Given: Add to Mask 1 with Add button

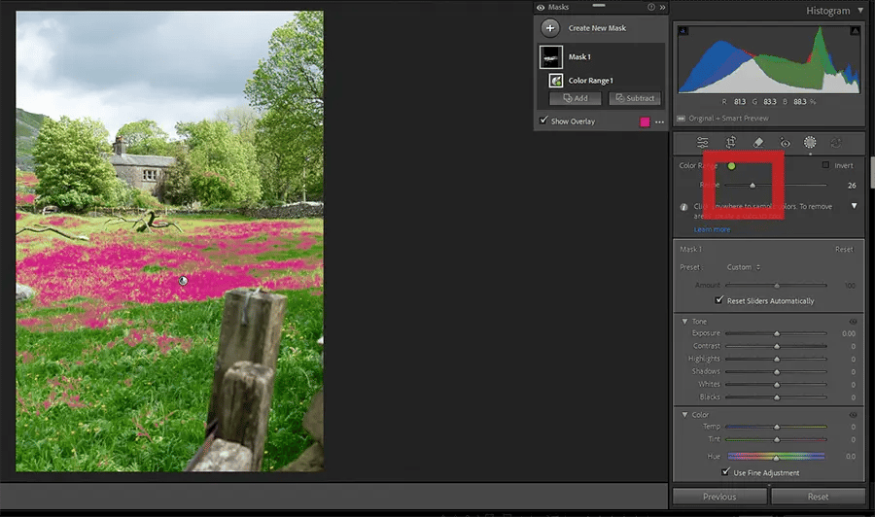Looking at the screenshot, I should point(576,98).
